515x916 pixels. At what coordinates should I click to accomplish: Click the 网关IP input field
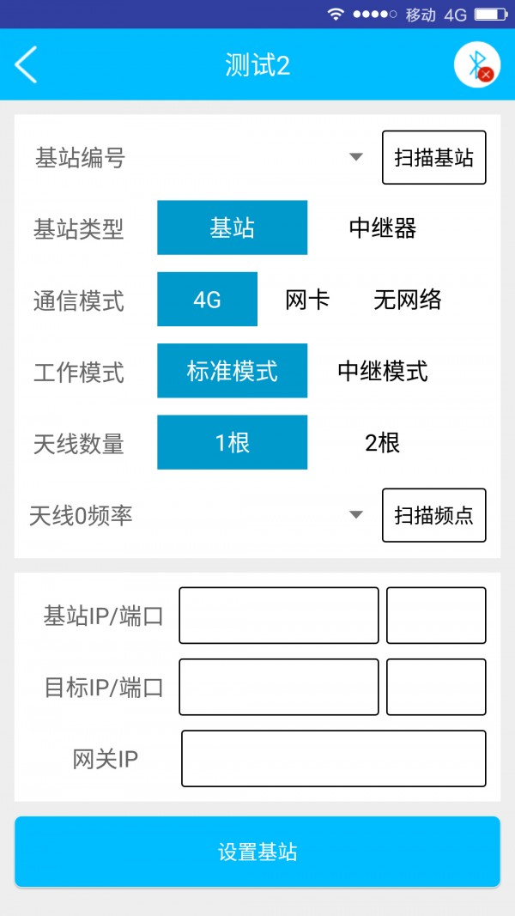coord(333,758)
